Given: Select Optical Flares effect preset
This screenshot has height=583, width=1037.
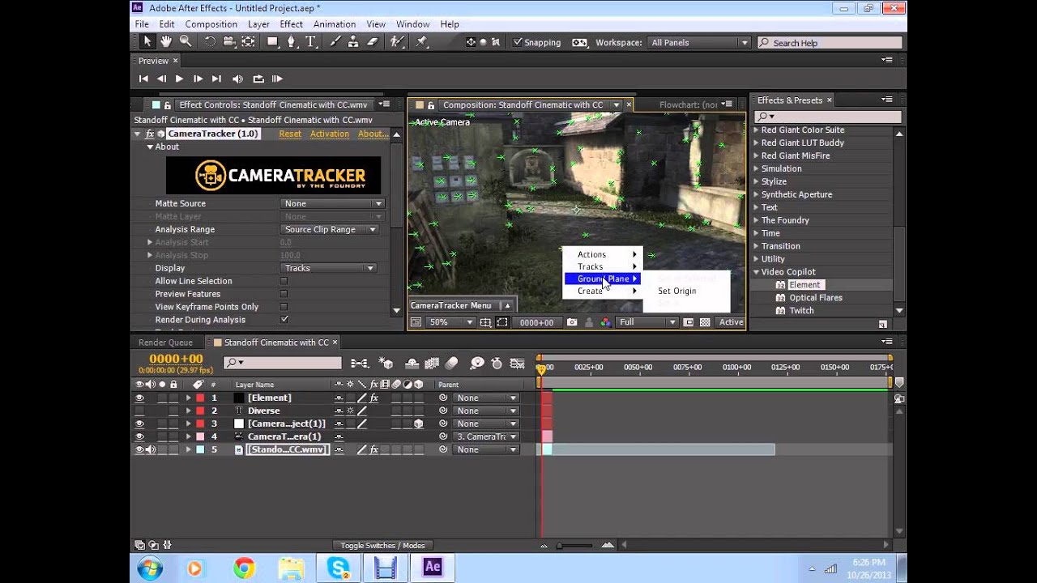Looking at the screenshot, I should tap(816, 298).
